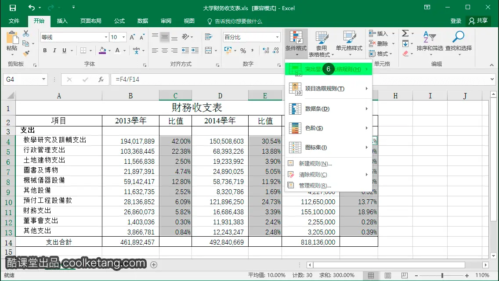The height and width of the screenshot is (281, 499).
Task: Set the top vertical alignment
Action: [155, 36]
